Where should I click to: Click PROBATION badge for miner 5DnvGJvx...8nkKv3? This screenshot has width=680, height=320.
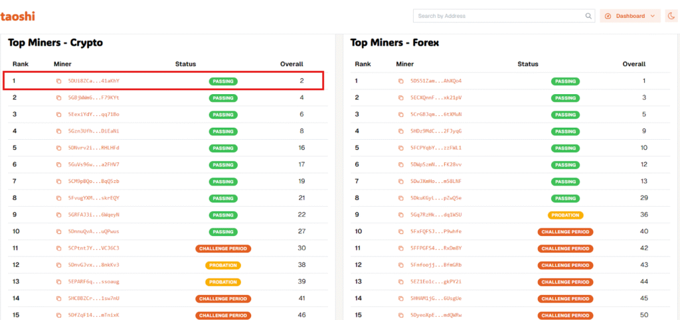click(223, 265)
